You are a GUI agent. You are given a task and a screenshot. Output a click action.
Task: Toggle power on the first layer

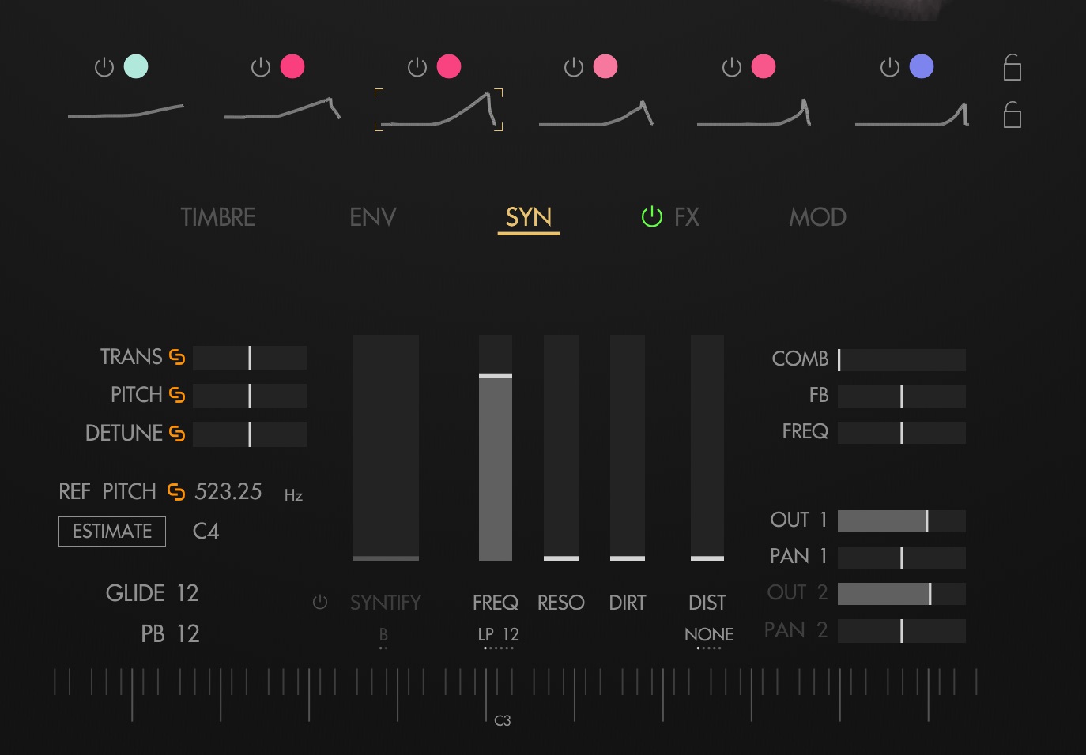coord(104,67)
